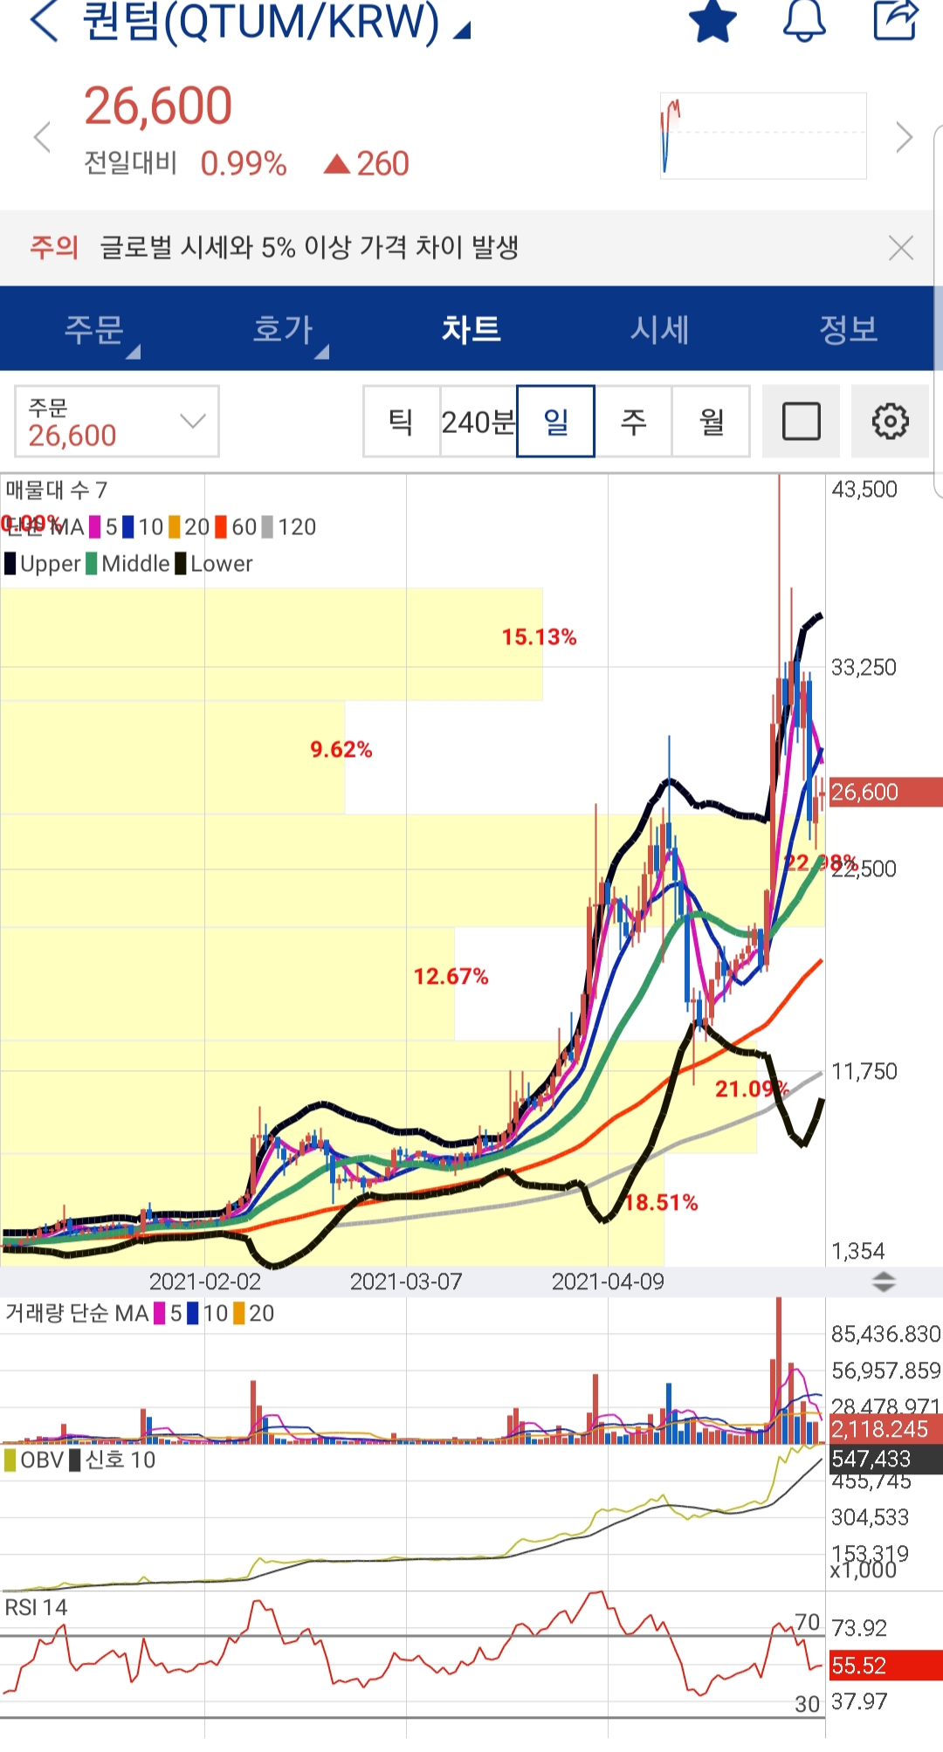
Task: Tap the 18.51% volume profile label
Action: click(661, 1203)
